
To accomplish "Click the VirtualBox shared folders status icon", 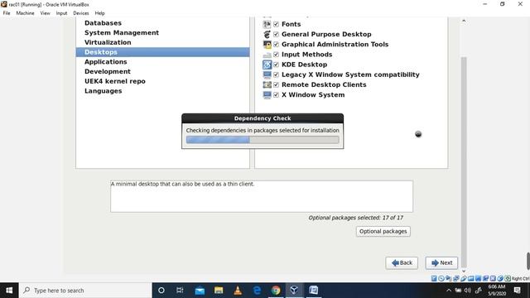I will point(471,278).
